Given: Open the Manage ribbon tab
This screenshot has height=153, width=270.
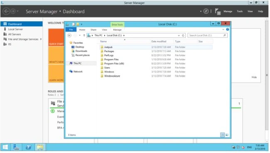Looking at the screenshot, I should click(x=117, y=30).
